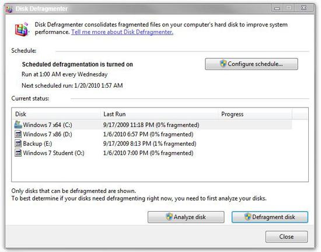Open the Configure schedule dialog
The image size is (321, 252).
[x=252, y=64]
